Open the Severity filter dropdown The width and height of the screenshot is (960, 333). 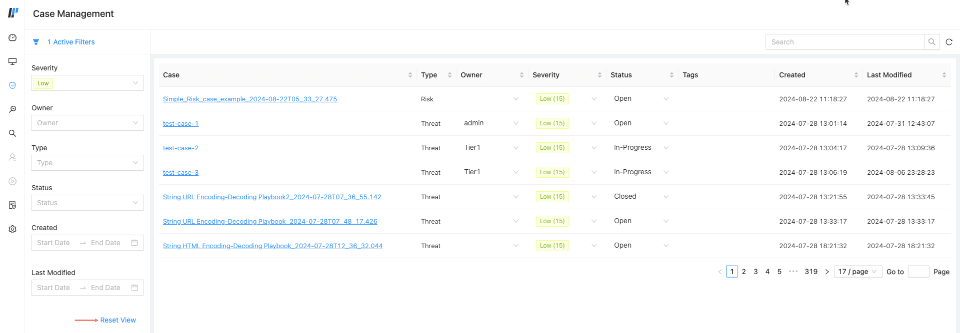(87, 83)
